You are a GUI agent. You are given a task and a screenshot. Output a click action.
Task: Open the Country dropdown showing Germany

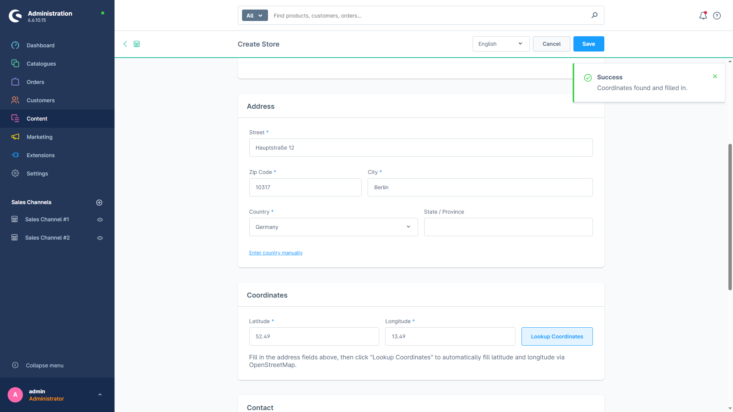pos(333,227)
